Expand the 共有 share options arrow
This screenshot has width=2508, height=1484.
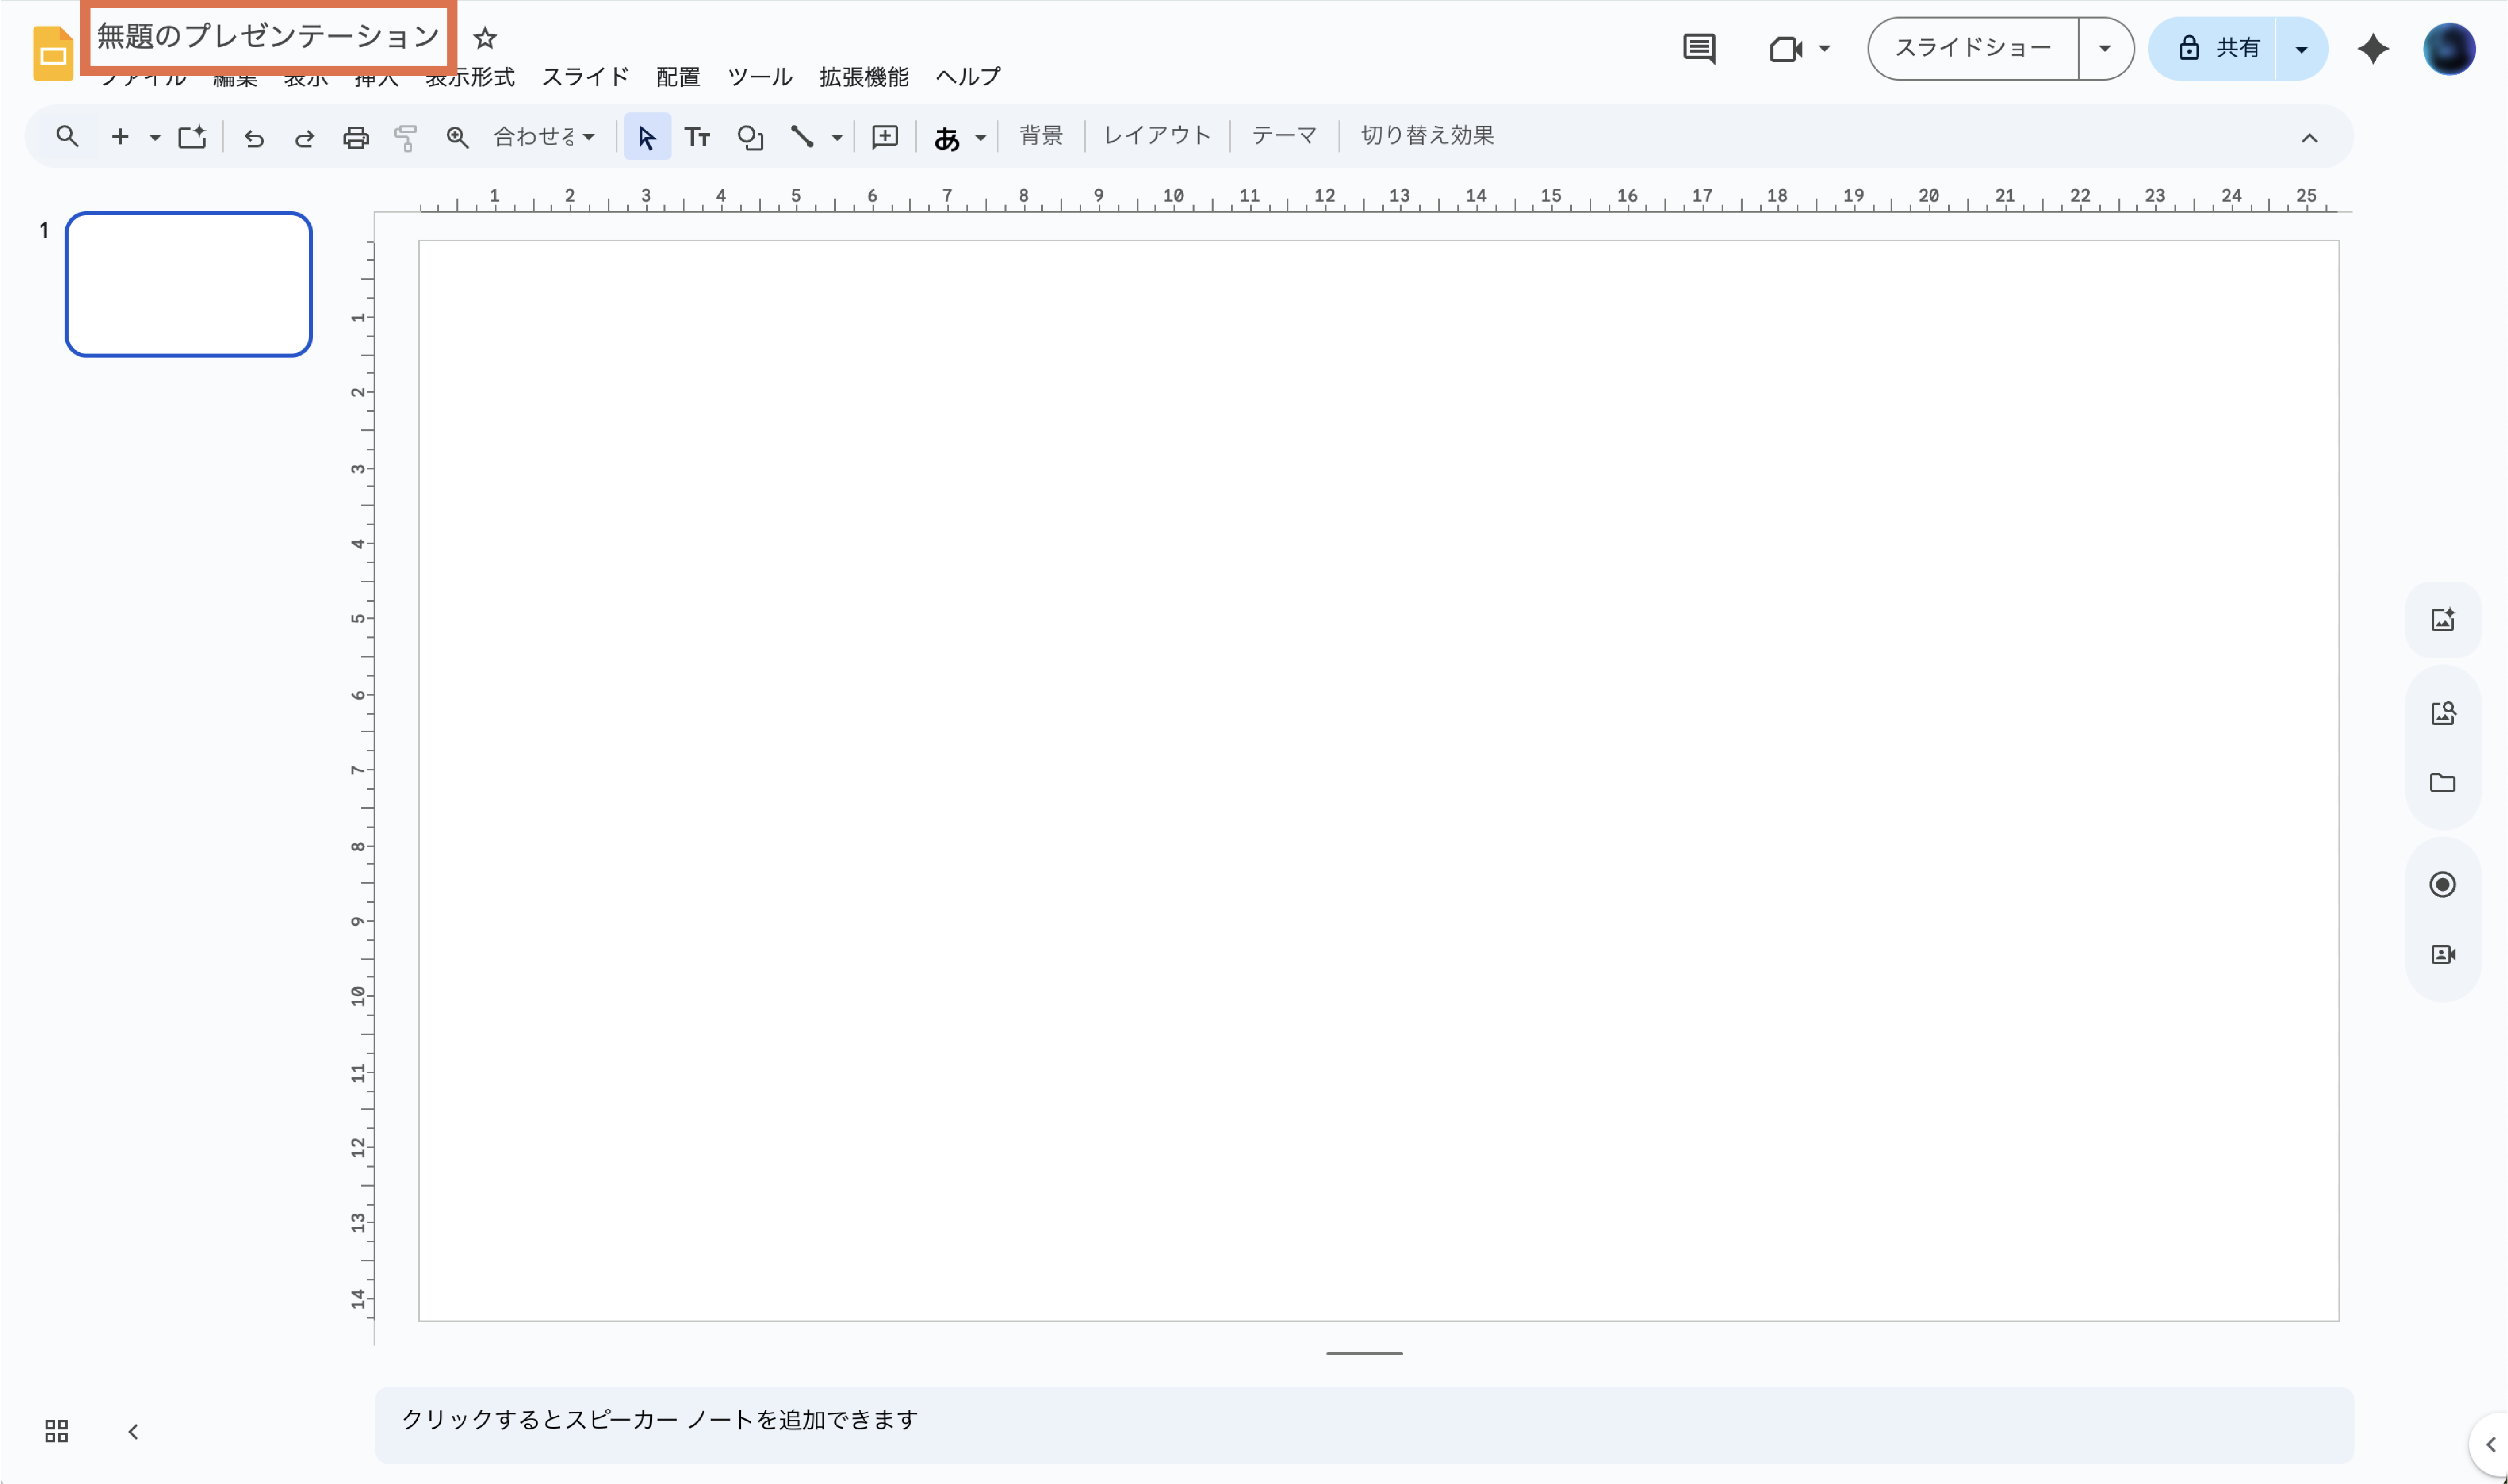2301,48
